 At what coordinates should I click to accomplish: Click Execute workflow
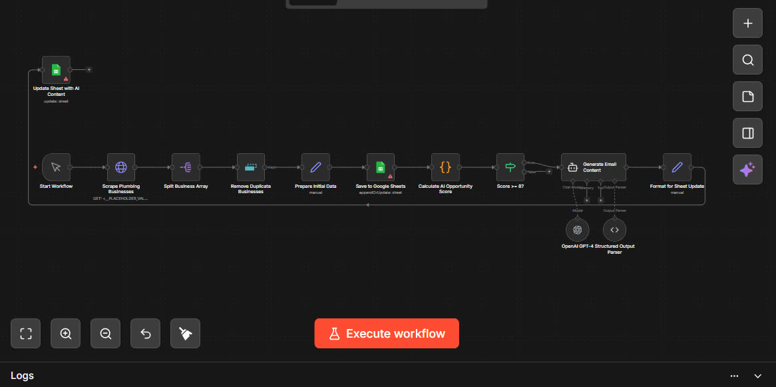click(x=387, y=334)
